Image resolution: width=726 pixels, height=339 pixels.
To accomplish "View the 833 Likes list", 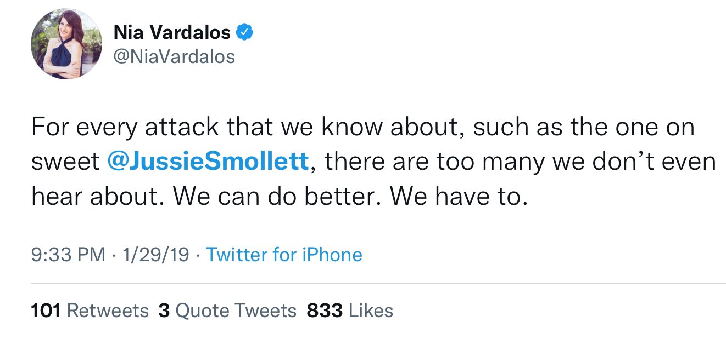I will click(x=350, y=311).
